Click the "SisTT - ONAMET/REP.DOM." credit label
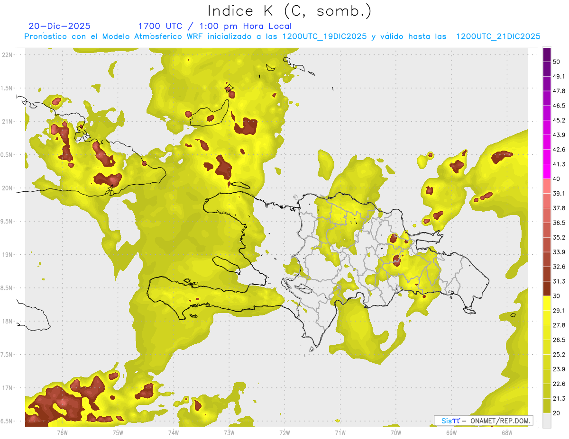This screenshot has height=439, width=569. pyautogui.click(x=484, y=421)
